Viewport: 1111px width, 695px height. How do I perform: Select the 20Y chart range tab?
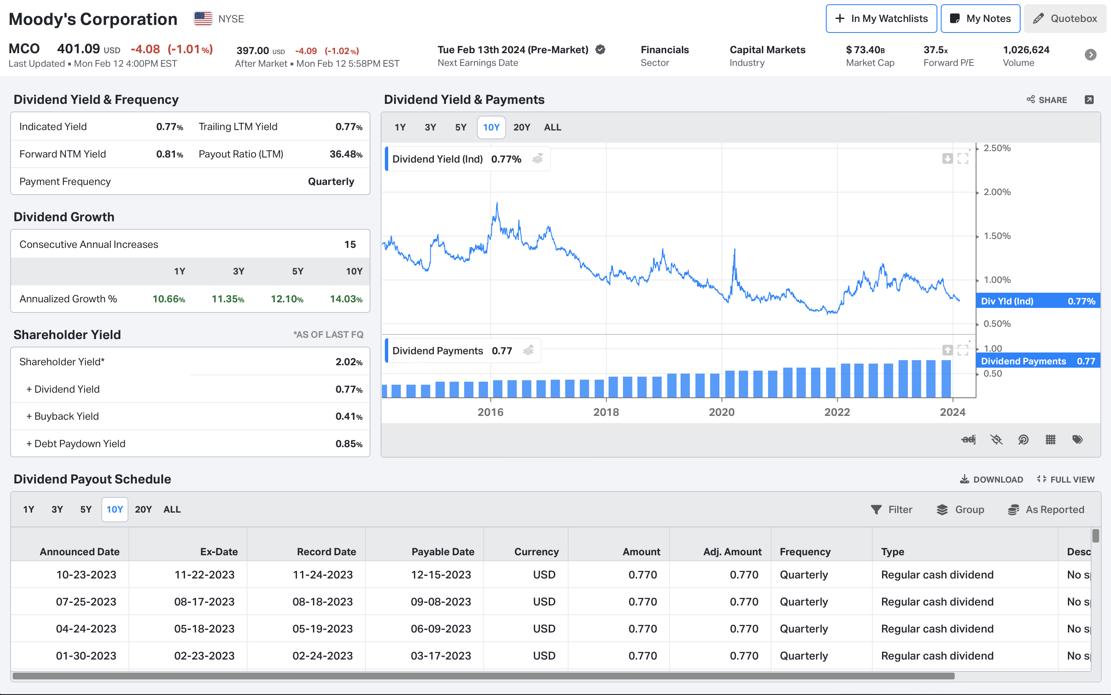pos(522,128)
